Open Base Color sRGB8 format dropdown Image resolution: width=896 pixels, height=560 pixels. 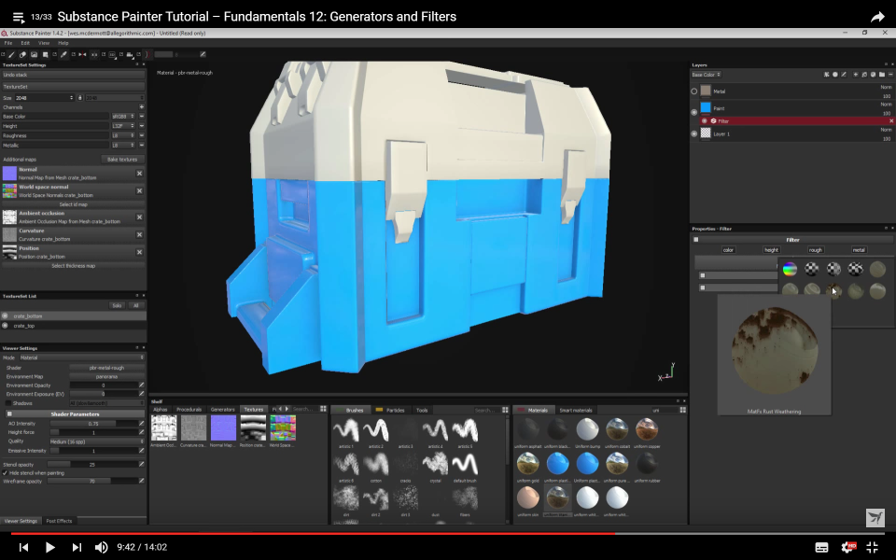click(123, 117)
